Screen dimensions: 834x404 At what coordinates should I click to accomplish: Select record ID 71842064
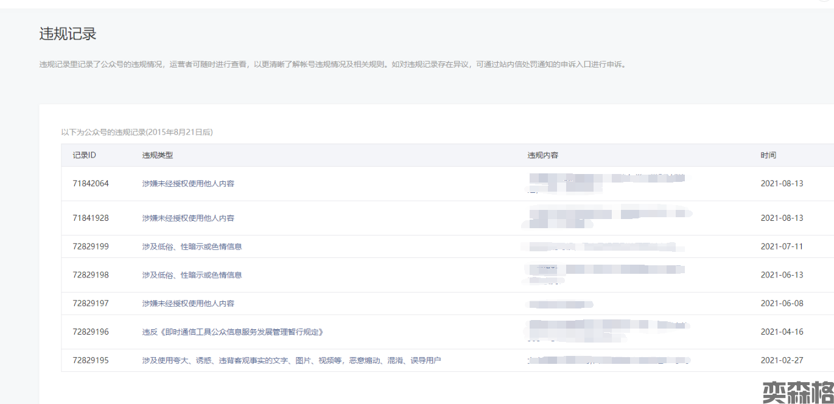[91, 183]
